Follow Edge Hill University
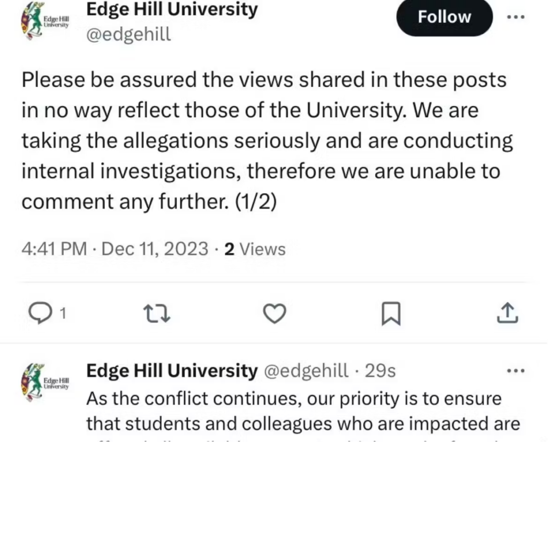Screen dimensions: 548x548 coord(444,17)
